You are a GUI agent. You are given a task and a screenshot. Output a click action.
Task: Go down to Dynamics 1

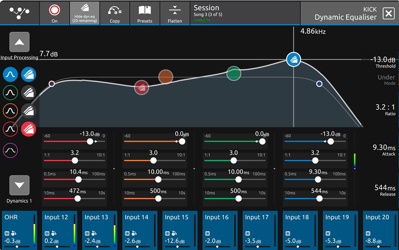coord(19,185)
